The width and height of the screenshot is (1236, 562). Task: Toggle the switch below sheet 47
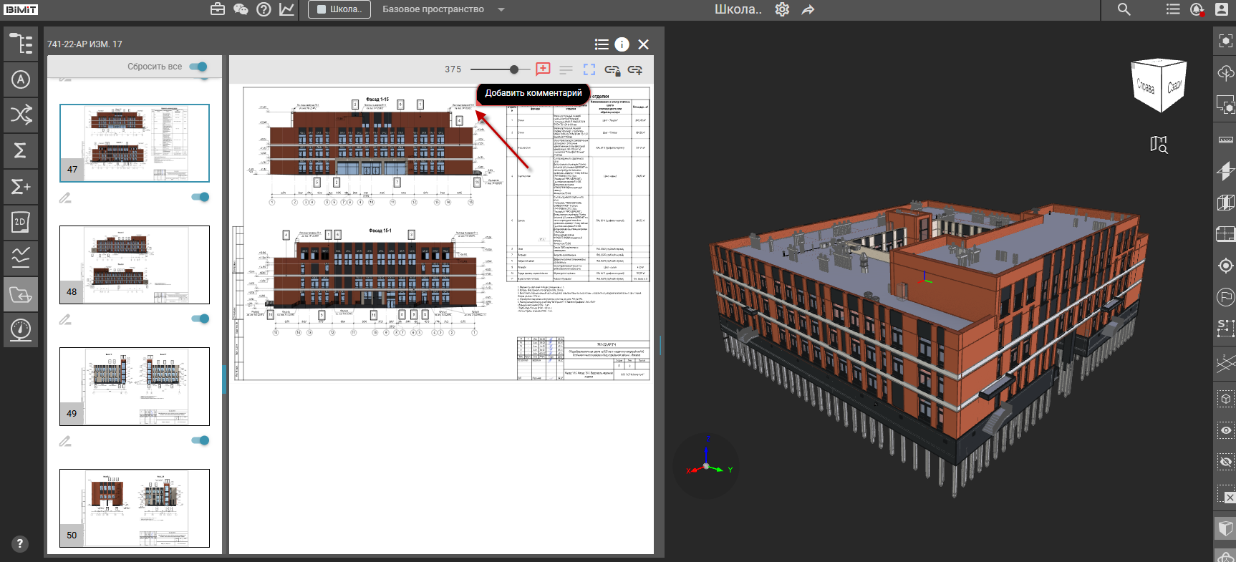(x=201, y=197)
